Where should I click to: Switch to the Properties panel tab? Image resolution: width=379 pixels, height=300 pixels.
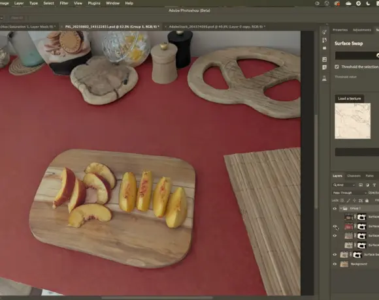[x=340, y=30]
